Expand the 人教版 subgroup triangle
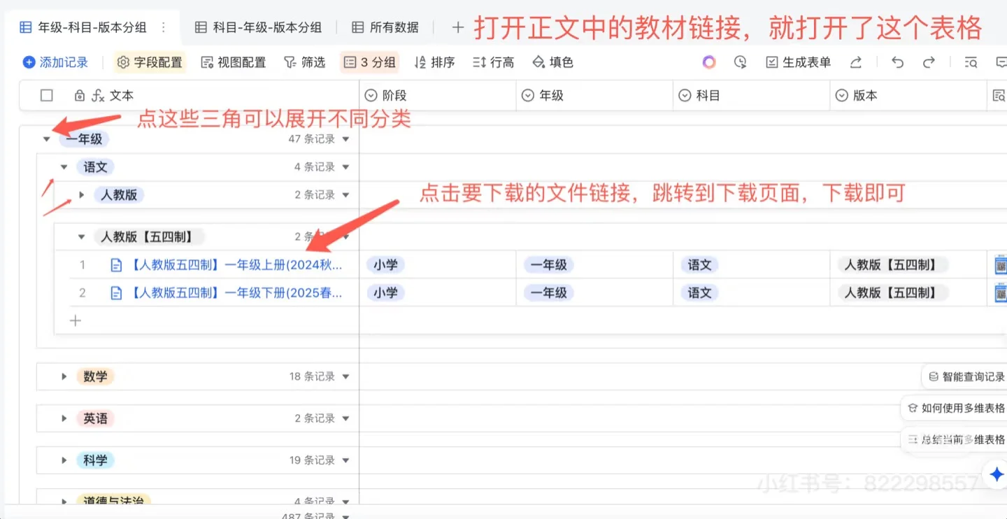This screenshot has height=519, width=1007. 81,195
